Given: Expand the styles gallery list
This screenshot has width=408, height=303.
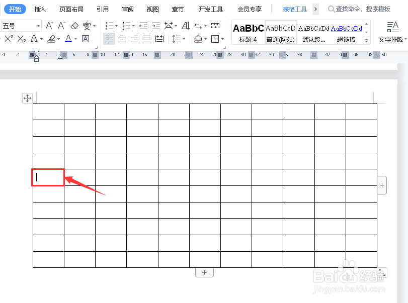Looking at the screenshot, I should [x=366, y=41].
